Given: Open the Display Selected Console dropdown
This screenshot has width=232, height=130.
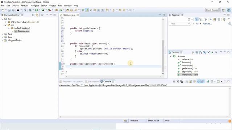Looking at the screenshot, I should click(215, 81).
